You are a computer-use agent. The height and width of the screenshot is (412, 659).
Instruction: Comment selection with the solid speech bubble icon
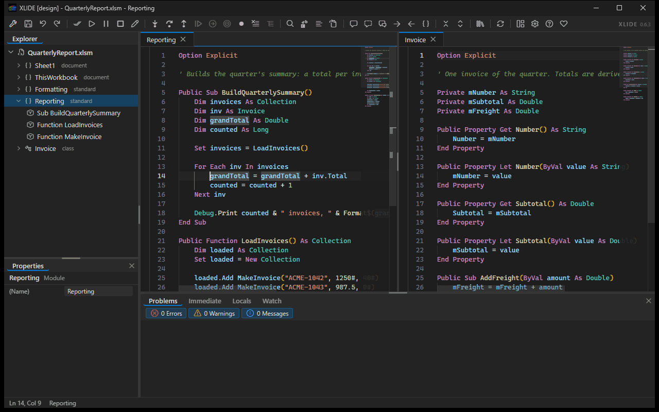coord(354,24)
